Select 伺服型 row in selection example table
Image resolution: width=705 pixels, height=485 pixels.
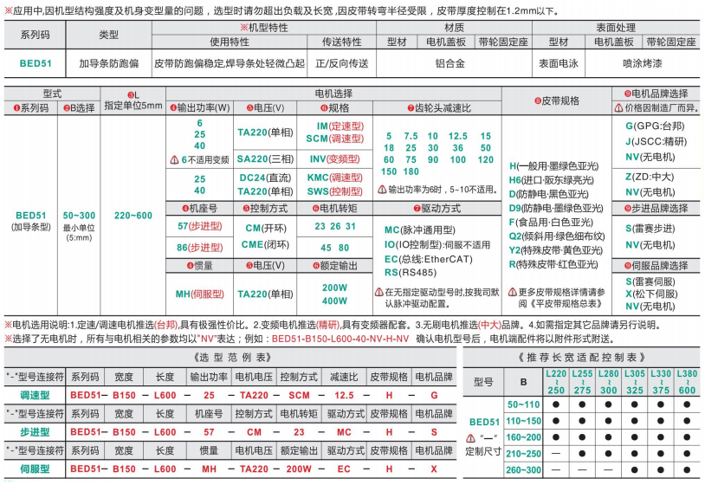coord(35,469)
